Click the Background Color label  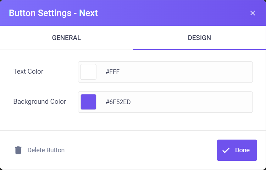(x=40, y=102)
